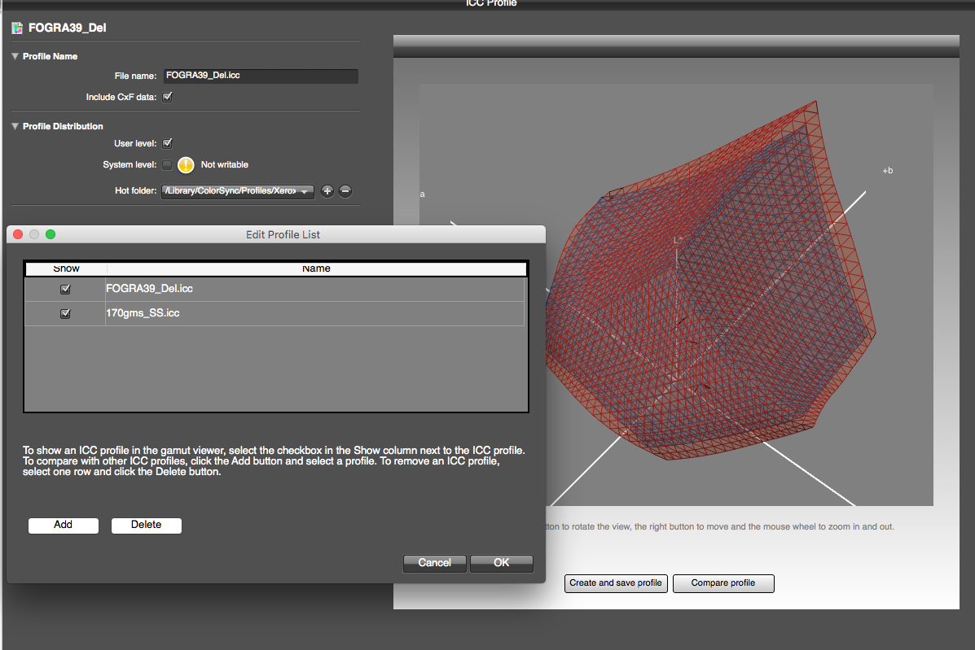Untick the Show checkbox for 170gms_SS.icc

pos(66,313)
